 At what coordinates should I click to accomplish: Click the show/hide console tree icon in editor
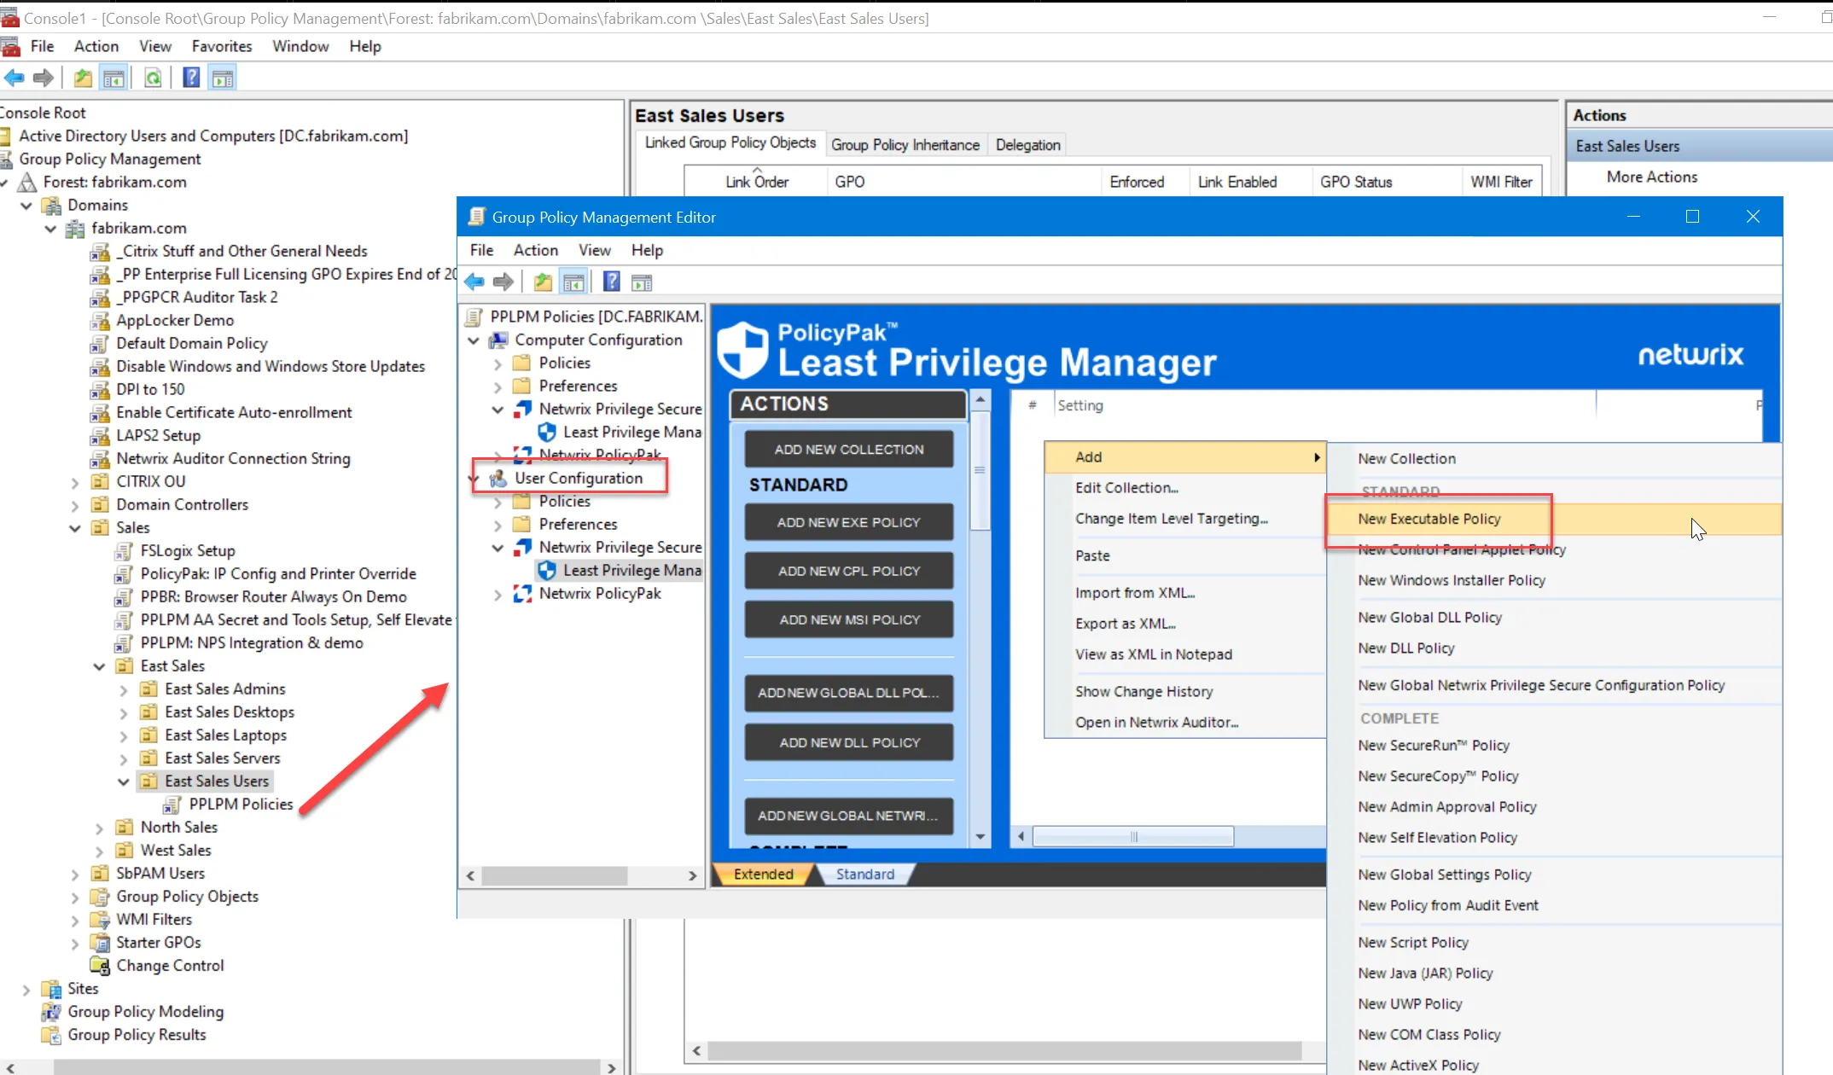574,282
